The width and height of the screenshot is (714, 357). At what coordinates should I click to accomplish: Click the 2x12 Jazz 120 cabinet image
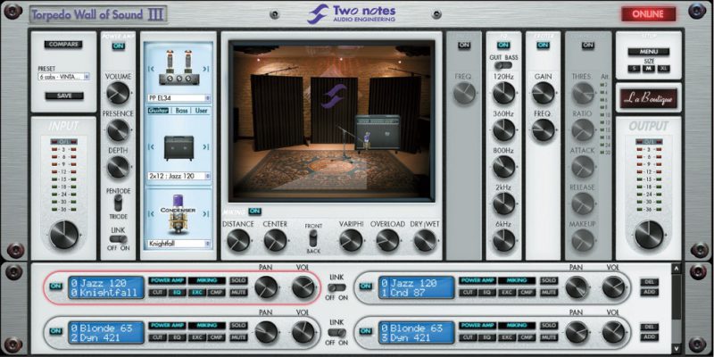(178, 147)
